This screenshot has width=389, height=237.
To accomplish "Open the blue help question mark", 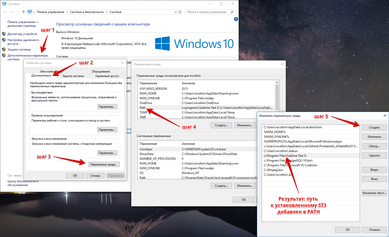I will point(236,19).
